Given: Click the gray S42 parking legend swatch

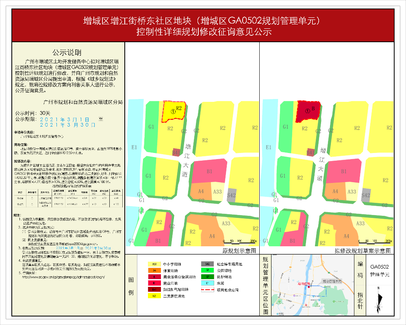Looking at the screenshot, I should click(x=207, y=264).
